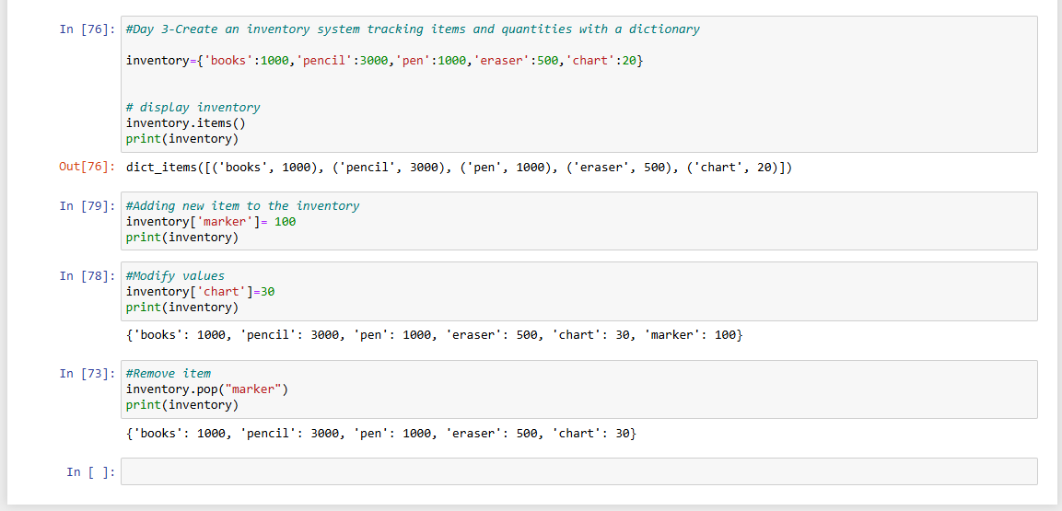Click cell 78 output including 'marker': 100
The height and width of the screenshot is (511, 1062).
(x=434, y=335)
